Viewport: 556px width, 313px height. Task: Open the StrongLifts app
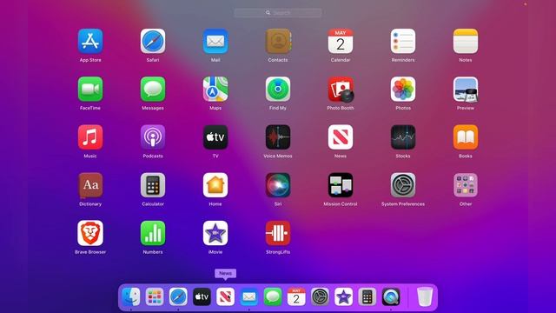[x=278, y=233]
